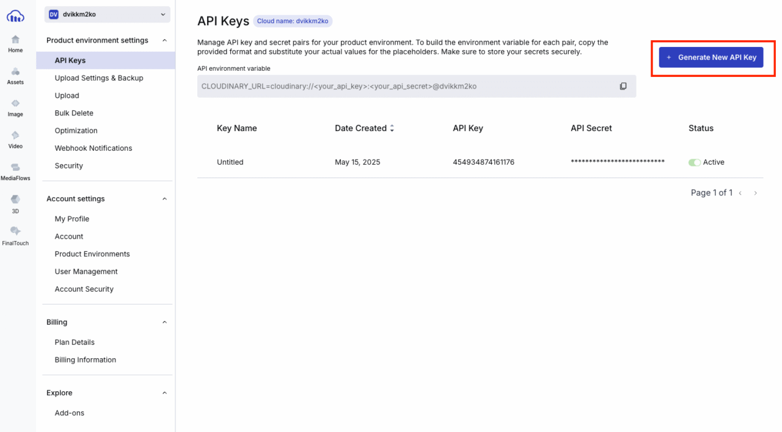Copy the API environment variable

coord(623,86)
